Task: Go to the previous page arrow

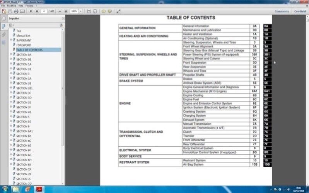Action: [31, 12]
